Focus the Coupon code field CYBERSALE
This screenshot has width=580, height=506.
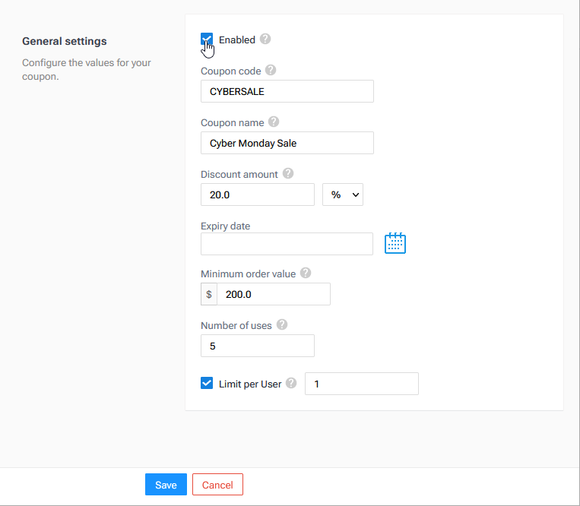pyautogui.click(x=287, y=91)
